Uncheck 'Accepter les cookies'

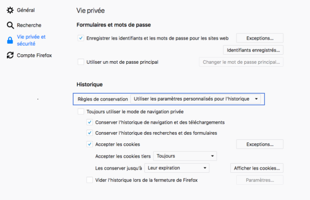pos(90,144)
